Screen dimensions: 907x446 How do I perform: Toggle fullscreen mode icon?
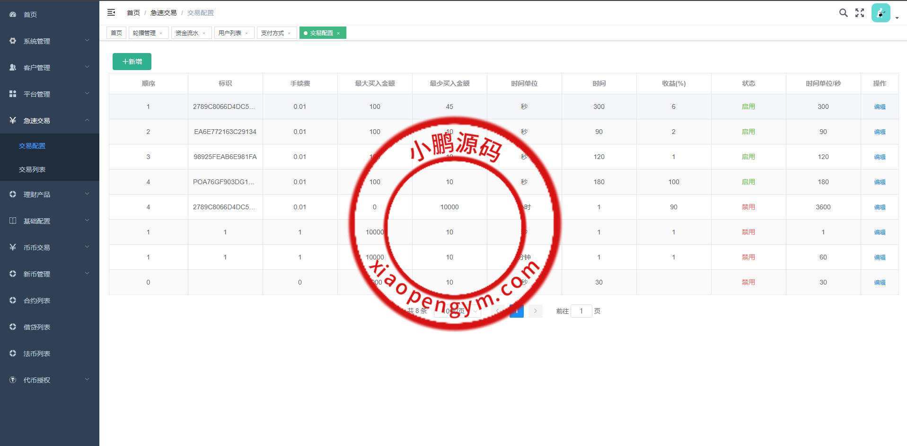coord(860,13)
